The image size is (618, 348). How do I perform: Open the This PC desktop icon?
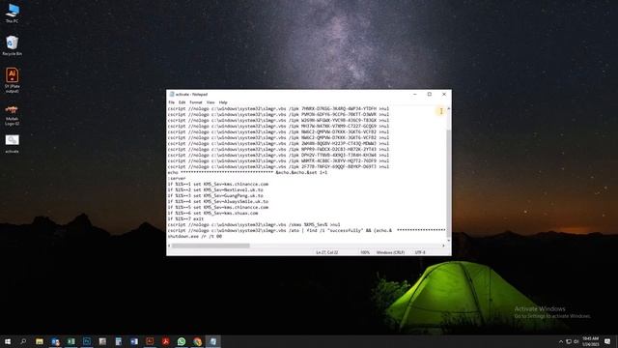13,13
